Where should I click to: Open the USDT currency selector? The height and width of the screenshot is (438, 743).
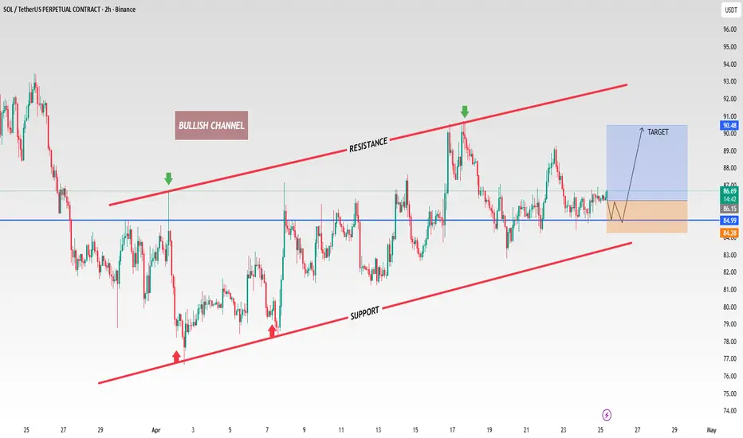pos(731,10)
